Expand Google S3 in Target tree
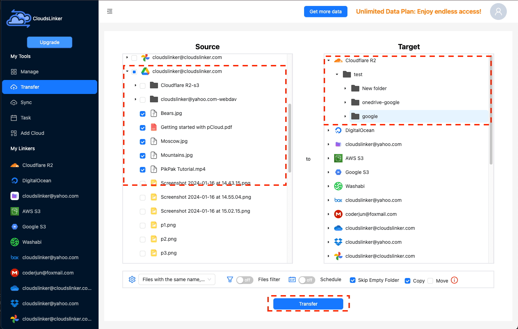This screenshot has height=329, width=518. click(x=329, y=172)
